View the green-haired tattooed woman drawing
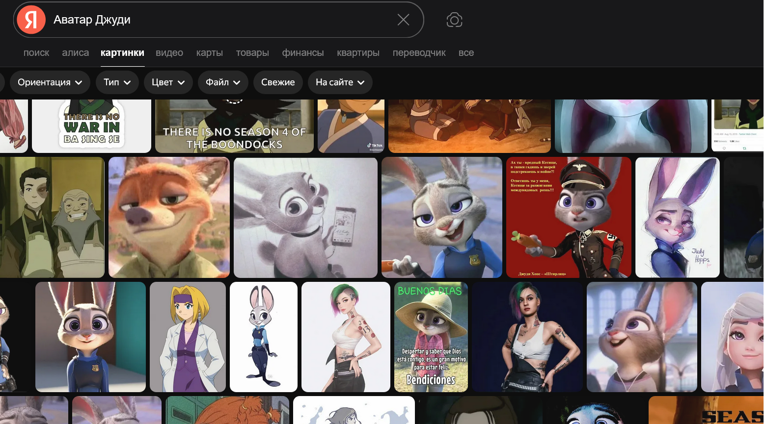This screenshot has width=764, height=424. coord(346,337)
